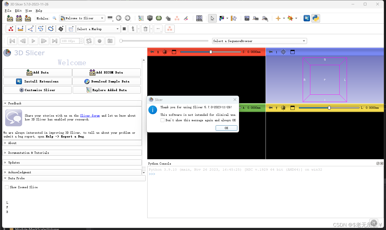
Task: Open the Slicer forum link
Action: tap(90, 115)
